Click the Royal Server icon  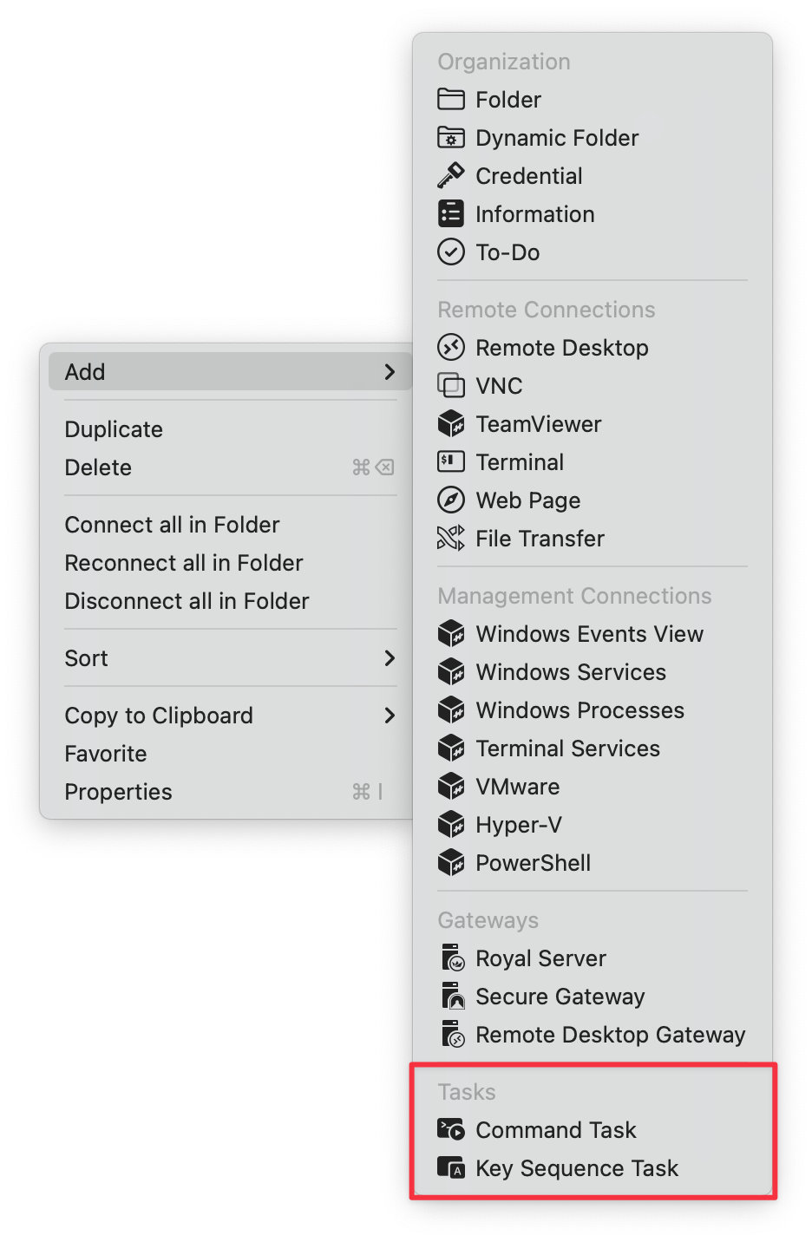pos(452,958)
